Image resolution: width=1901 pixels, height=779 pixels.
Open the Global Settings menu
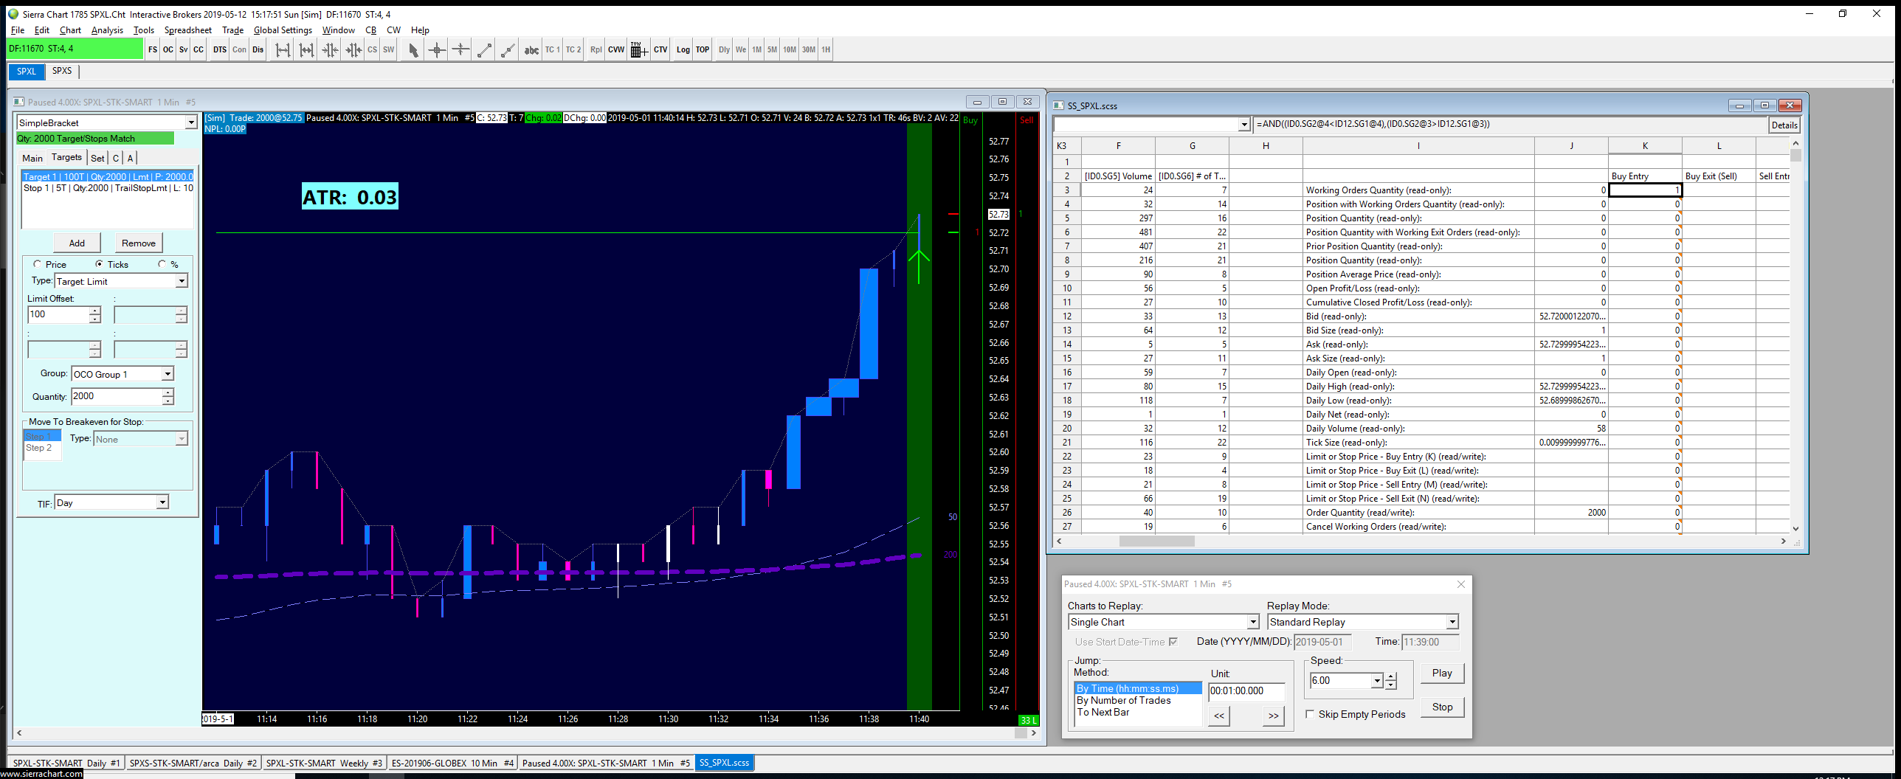[283, 30]
